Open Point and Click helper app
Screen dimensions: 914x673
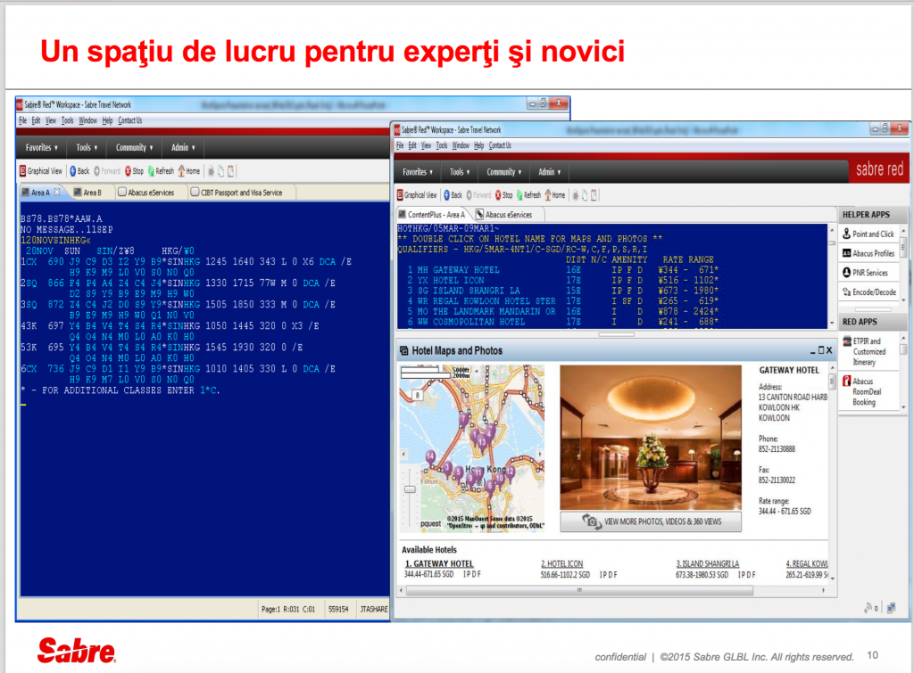(868, 234)
